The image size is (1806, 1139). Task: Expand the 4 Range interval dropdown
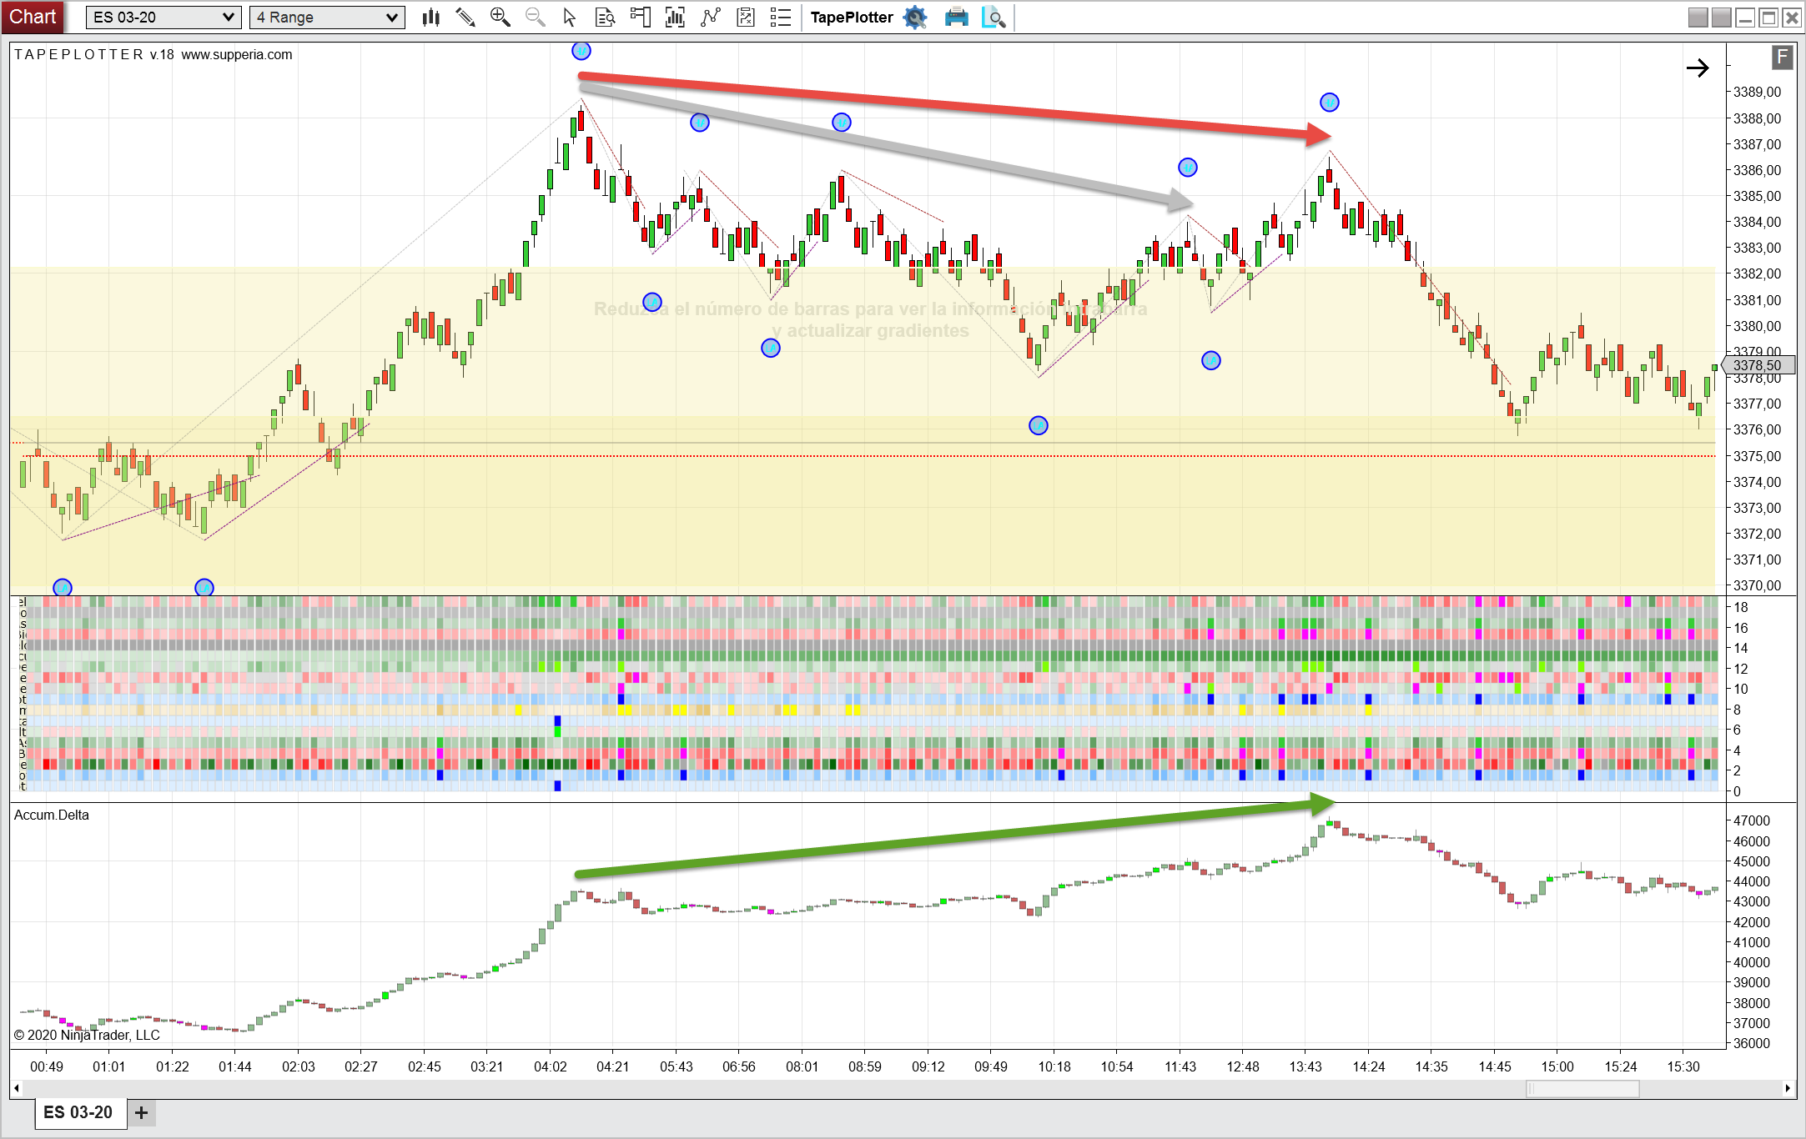[391, 18]
